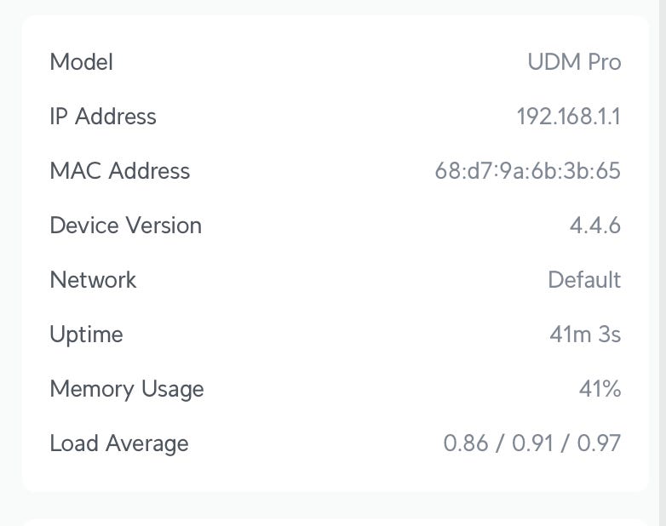Select the 0.91 load average figure

tap(533, 443)
